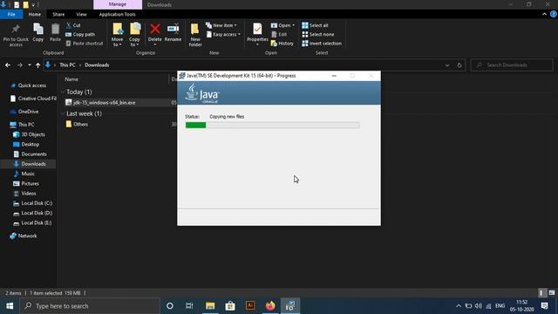Switch to the View ribbon tab
Screen dimensions: 558x314
(x=81, y=14)
